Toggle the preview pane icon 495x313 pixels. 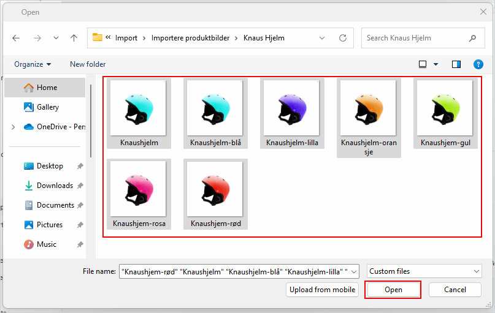click(456, 64)
